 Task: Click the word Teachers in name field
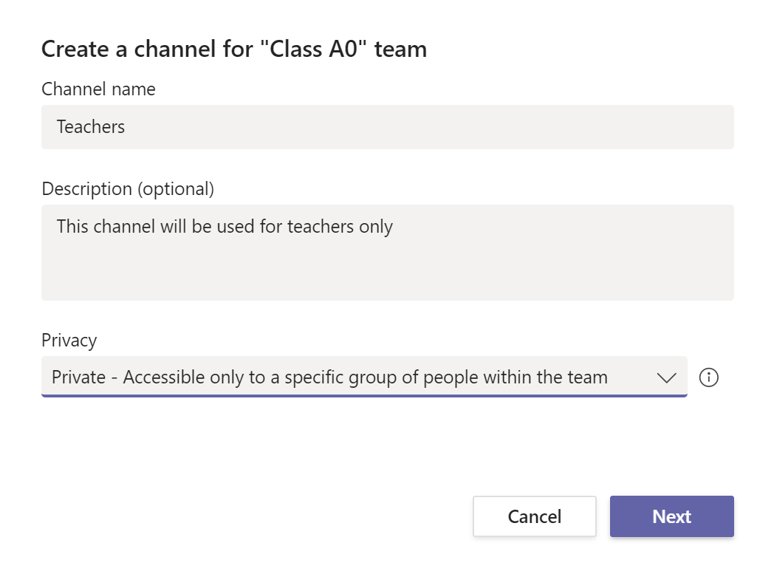(x=91, y=127)
